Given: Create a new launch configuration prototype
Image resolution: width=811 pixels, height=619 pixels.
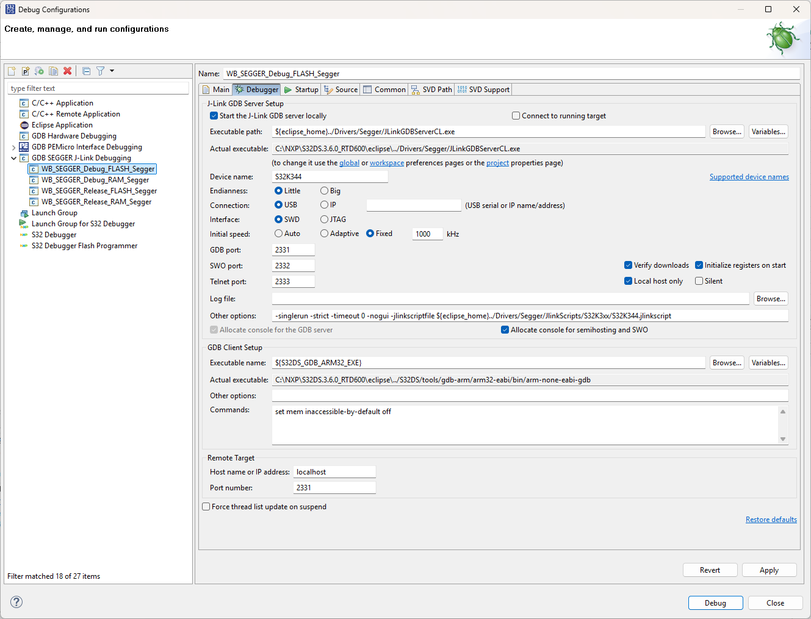Looking at the screenshot, I should tap(26, 71).
